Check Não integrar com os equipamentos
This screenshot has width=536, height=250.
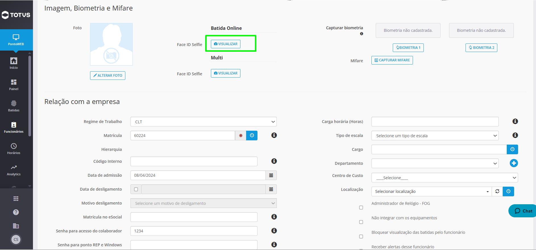(x=361, y=222)
